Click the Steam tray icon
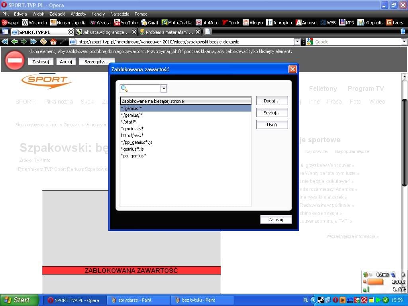This screenshot has height=306, width=408. coord(321,300)
